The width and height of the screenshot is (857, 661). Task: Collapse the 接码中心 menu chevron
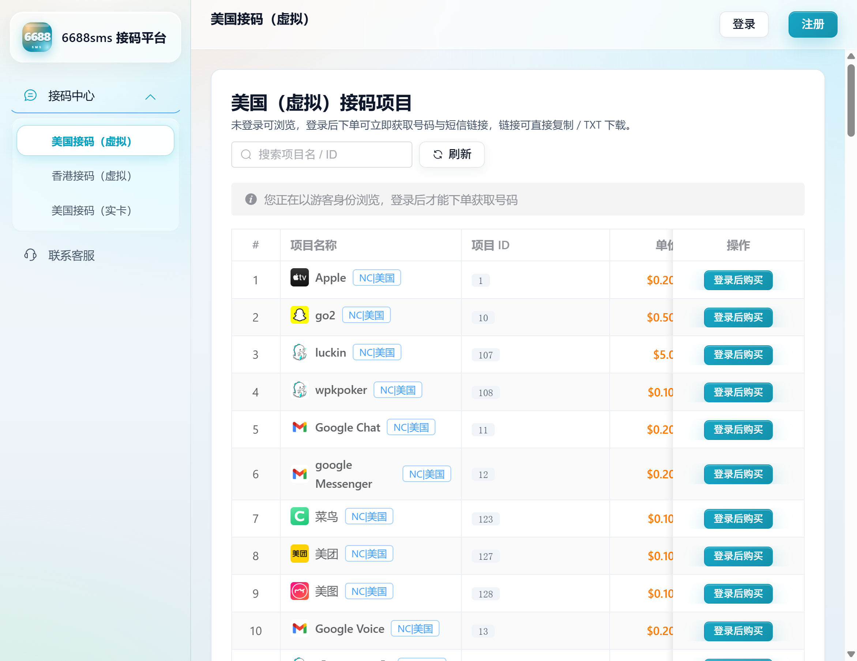[x=150, y=97]
